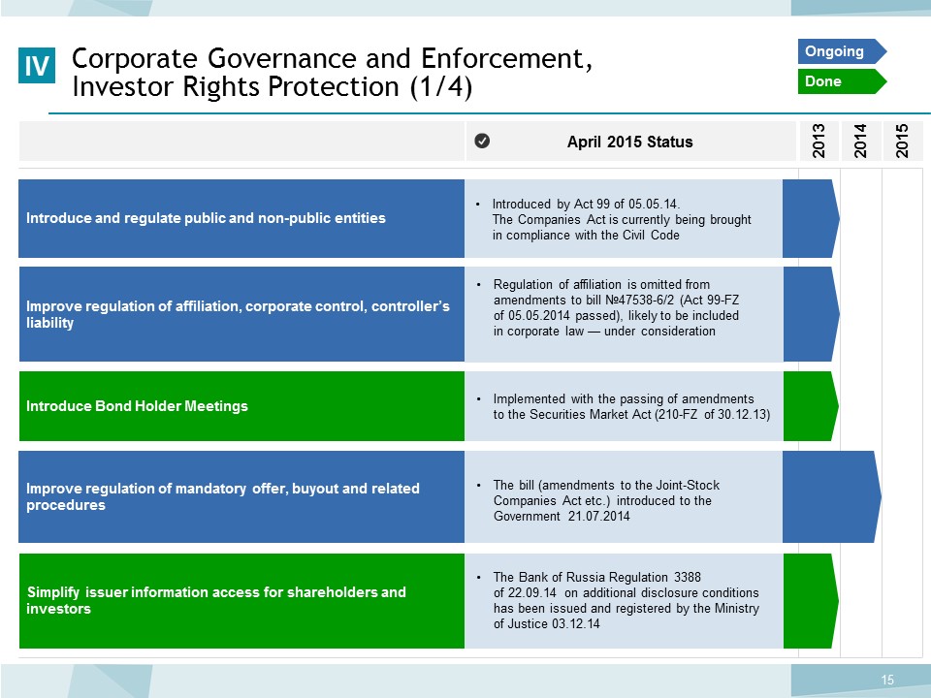The width and height of the screenshot is (931, 698).
Task: Click the long timeline arrow for mandatory offer row
Action: (x=831, y=496)
